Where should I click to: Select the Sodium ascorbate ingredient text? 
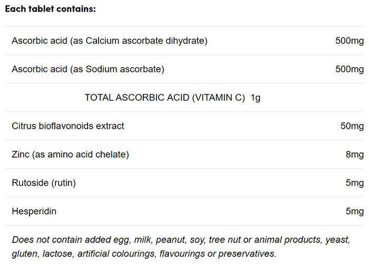coord(88,69)
